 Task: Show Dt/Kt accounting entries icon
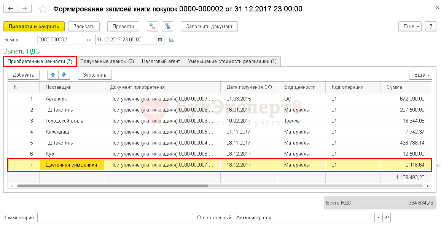153,27
